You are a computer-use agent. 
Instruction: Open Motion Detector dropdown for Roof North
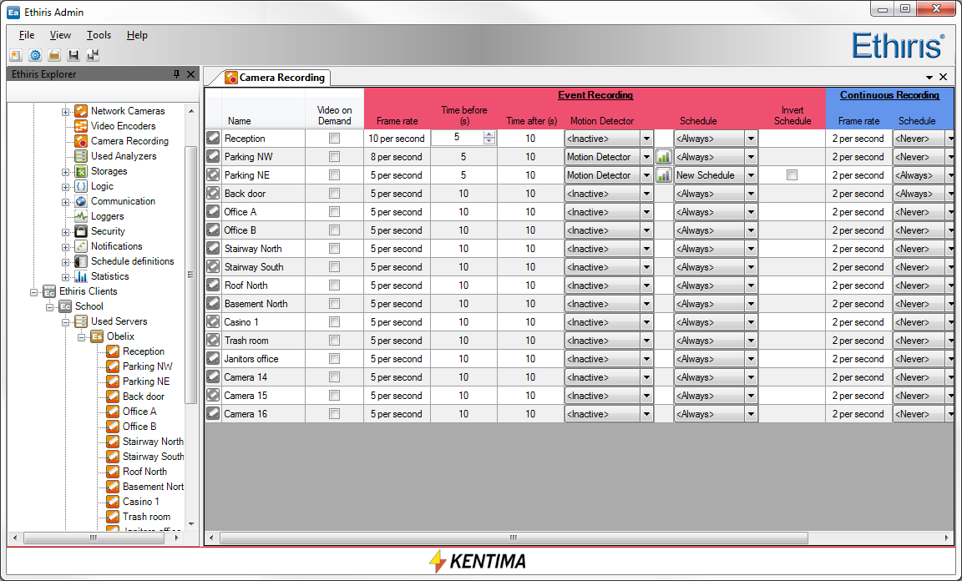click(x=646, y=285)
